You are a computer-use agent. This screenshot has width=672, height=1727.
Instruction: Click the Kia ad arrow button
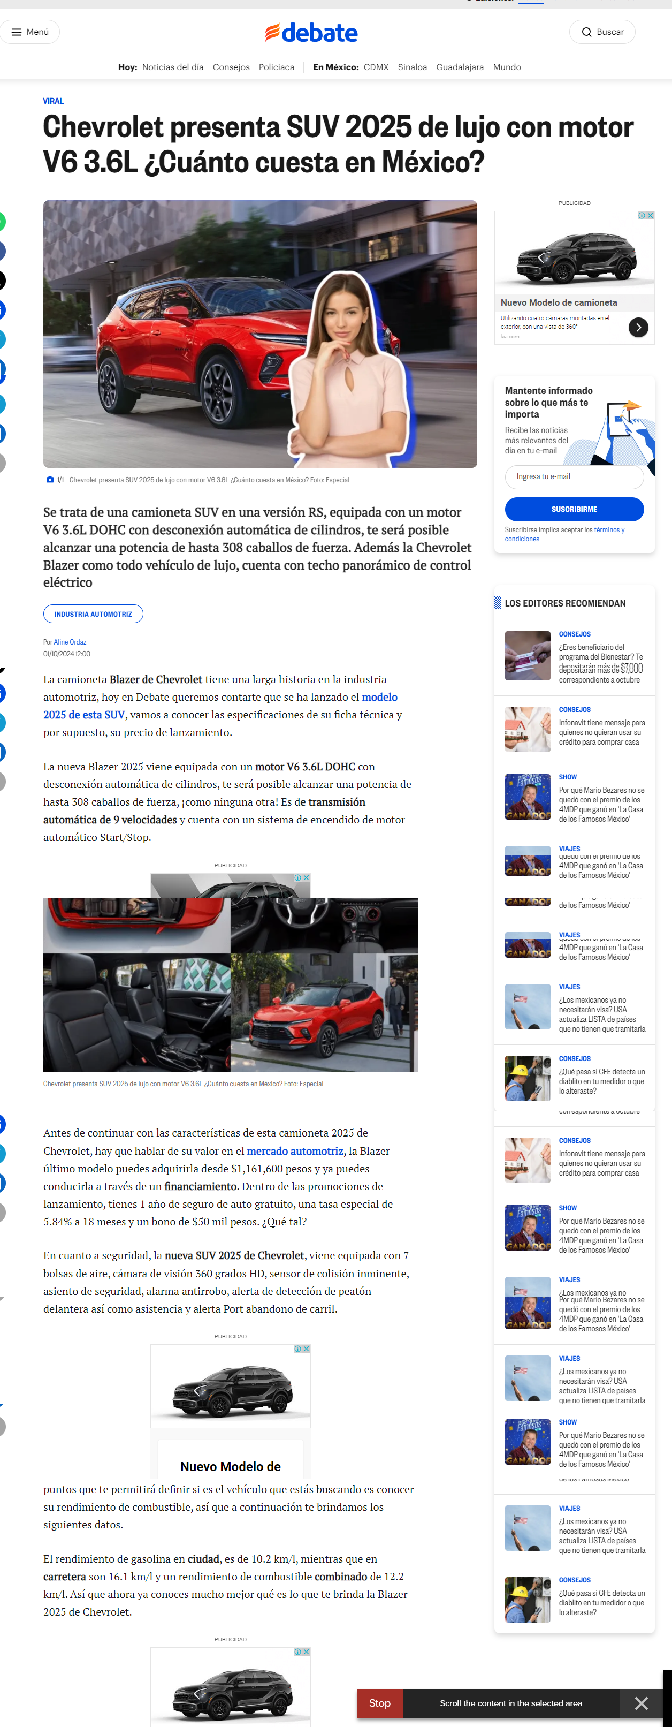pos(638,327)
